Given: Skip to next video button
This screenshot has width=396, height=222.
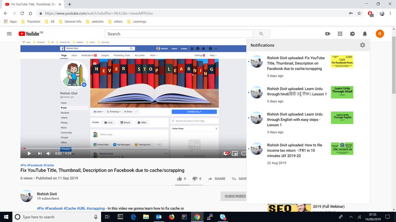Looking at the screenshot, I should point(40,153).
